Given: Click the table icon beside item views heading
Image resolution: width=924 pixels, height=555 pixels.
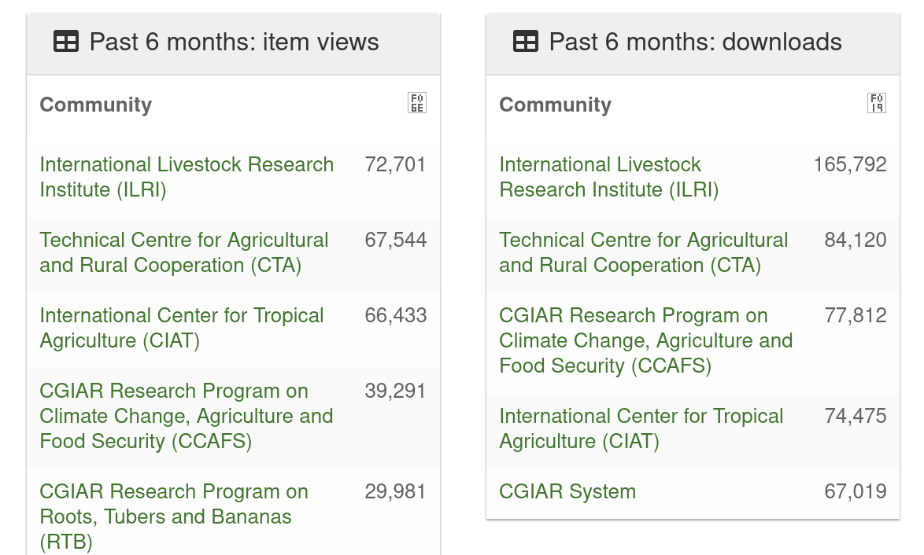Looking at the screenshot, I should (66, 42).
